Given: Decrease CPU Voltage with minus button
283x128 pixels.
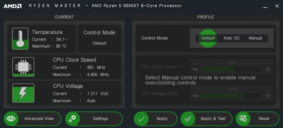Looking at the screenshot, I should pos(195,96).
